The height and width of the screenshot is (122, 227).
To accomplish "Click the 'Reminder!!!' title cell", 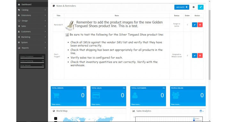I will click(58, 25).
